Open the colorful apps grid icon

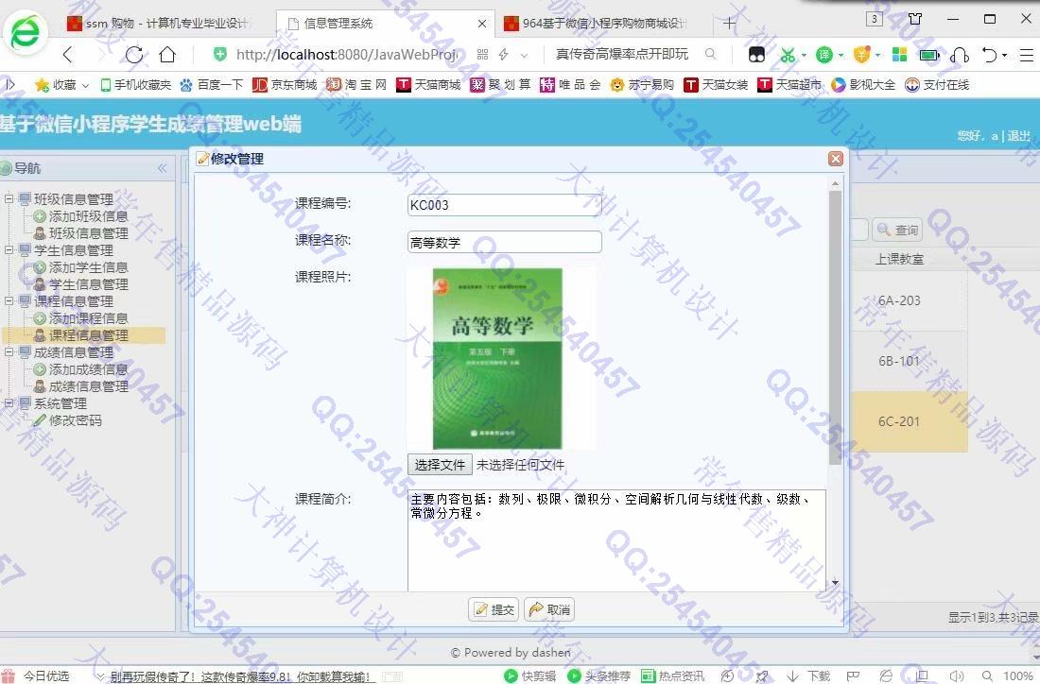pos(899,55)
